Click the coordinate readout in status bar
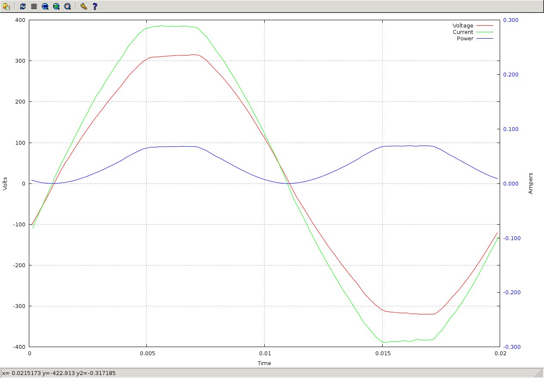 pos(59,373)
